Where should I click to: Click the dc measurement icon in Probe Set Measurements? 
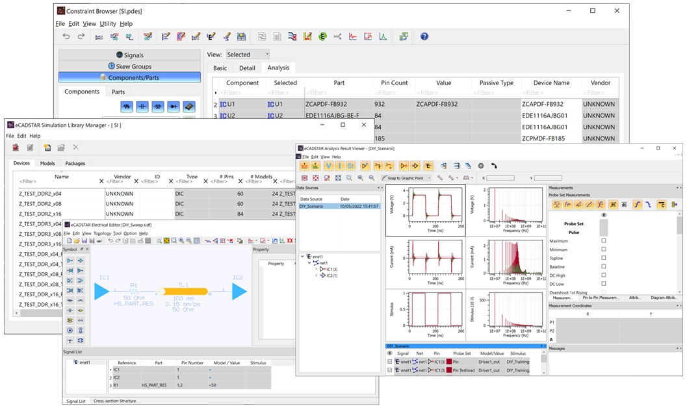(625, 205)
